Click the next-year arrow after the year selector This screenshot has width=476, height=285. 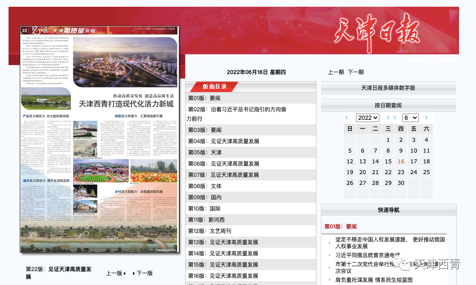click(388, 118)
